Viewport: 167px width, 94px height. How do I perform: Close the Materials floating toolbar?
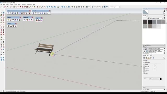[32, 17]
